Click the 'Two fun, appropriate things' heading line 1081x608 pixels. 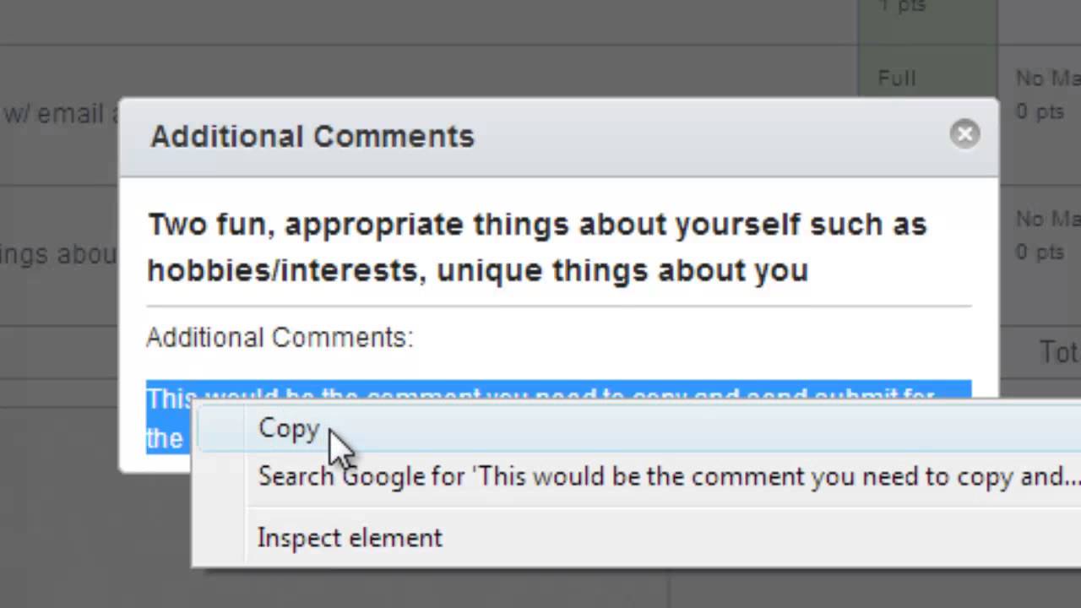(537, 225)
